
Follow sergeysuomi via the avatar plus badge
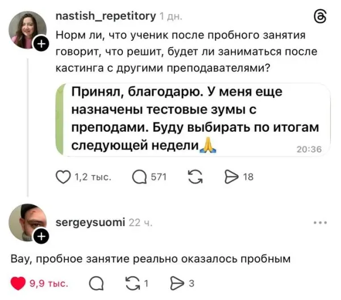click(41, 236)
